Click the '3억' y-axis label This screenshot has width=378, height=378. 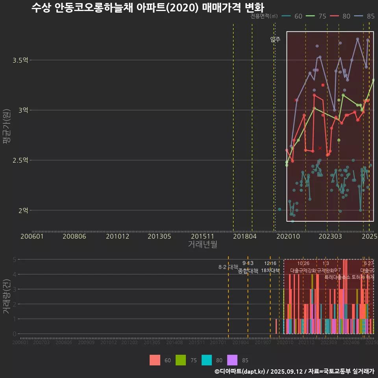pyautogui.click(x=23, y=110)
